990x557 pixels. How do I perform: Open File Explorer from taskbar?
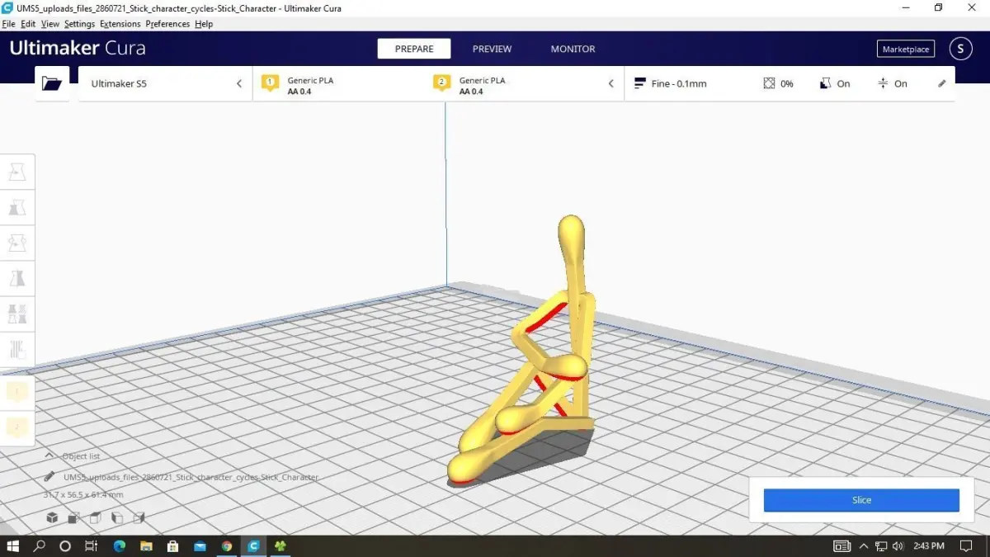[146, 546]
